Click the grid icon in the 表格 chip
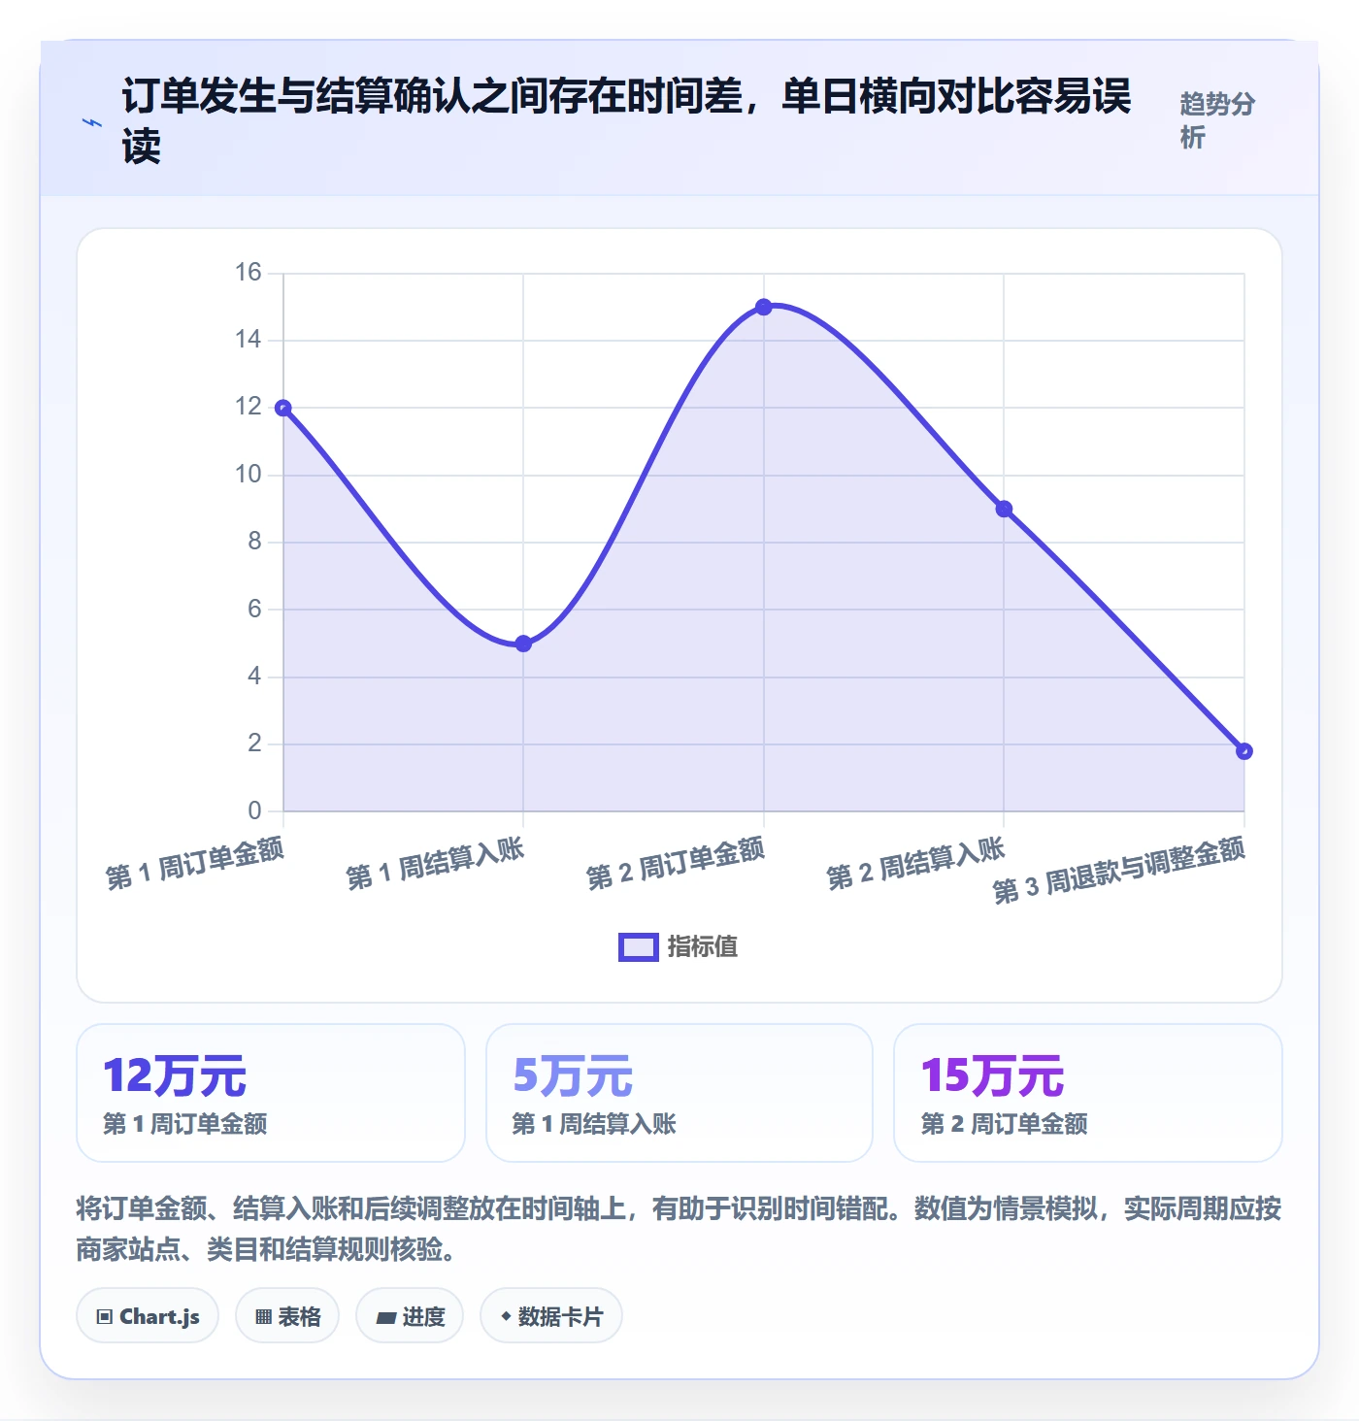The width and height of the screenshot is (1359, 1421). click(263, 1317)
